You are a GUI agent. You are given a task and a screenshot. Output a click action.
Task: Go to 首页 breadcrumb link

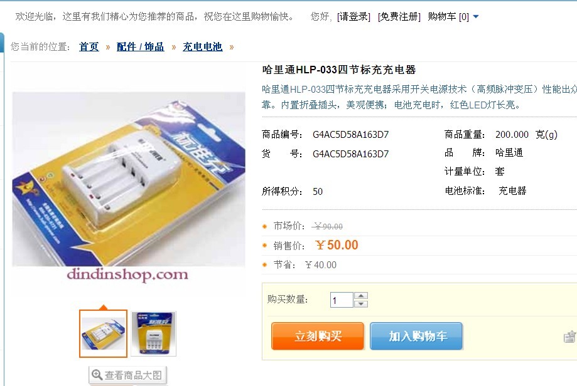pyautogui.click(x=89, y=46)
